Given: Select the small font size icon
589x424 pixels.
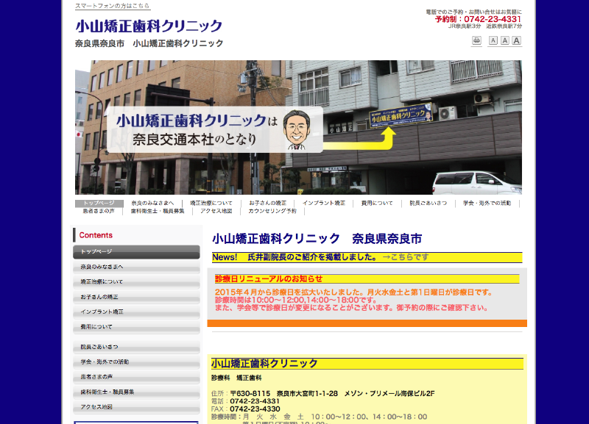Looking at the screenshot, I should (493, 40).
